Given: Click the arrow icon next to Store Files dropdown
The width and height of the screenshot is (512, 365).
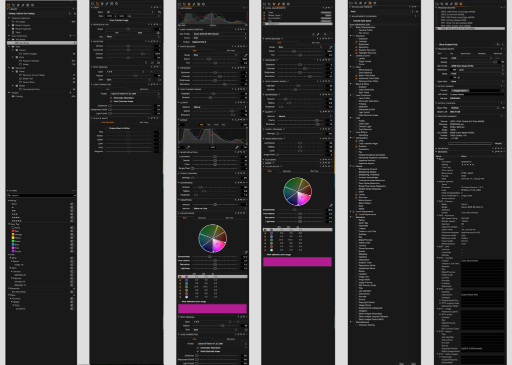Looking at the screenshot, I should (x=503, y=108).
